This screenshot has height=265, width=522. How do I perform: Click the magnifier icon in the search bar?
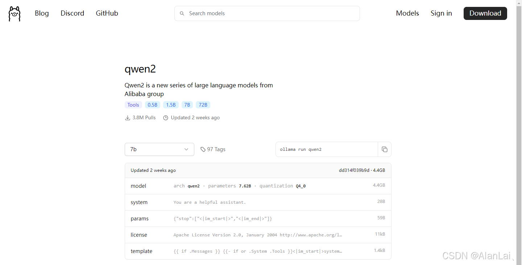182,13
